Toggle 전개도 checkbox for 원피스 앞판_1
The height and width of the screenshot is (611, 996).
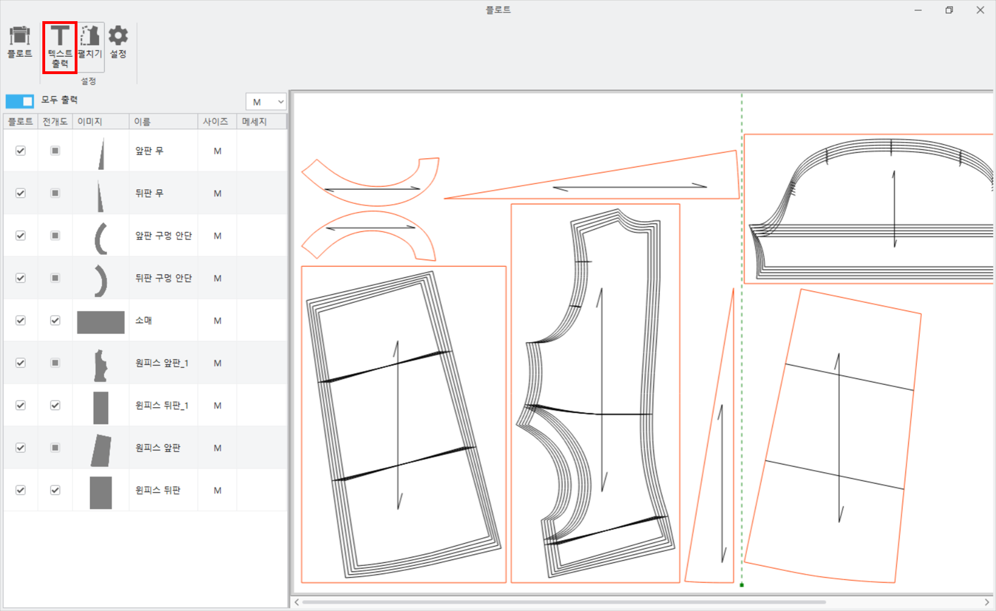point(55,363)
